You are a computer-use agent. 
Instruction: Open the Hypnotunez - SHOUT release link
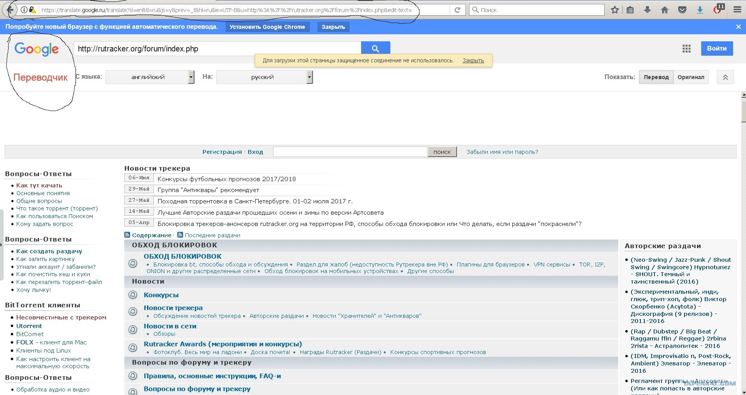click(681, 271)
